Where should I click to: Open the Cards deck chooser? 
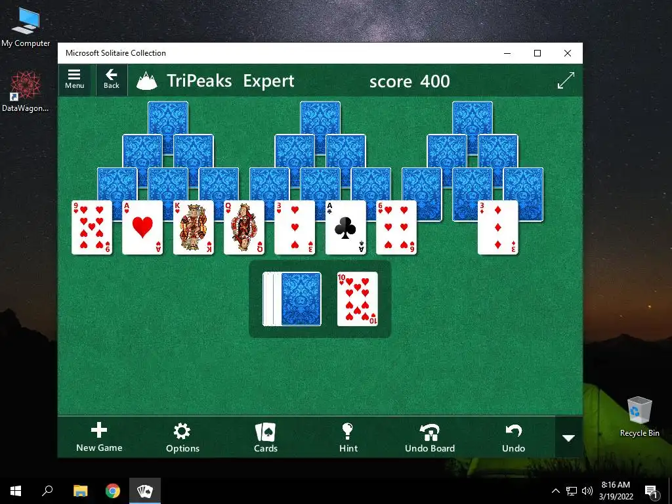pos(266,438)
